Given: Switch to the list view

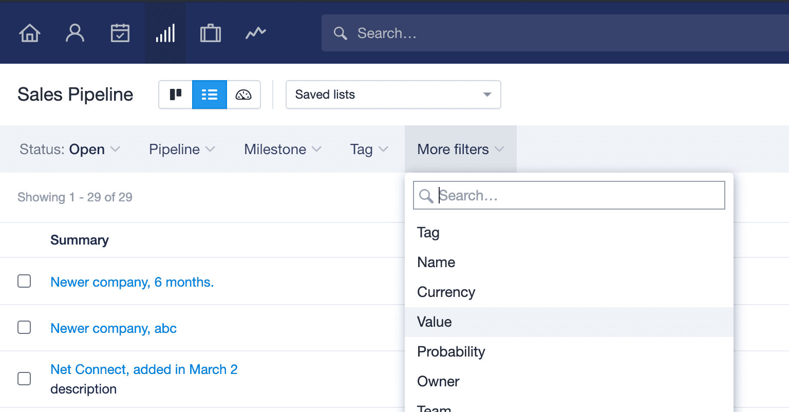Looking at the screenshot, I should point(210,95).
